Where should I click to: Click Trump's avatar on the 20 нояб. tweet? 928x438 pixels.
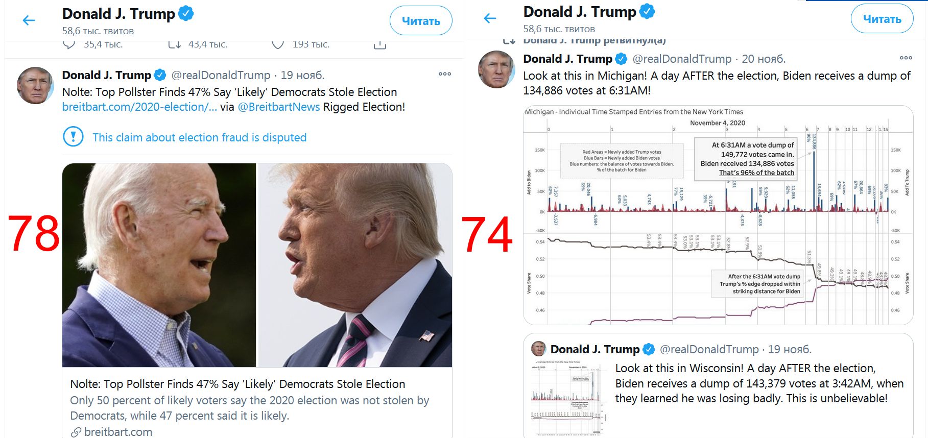pyautogui.click(x=496, y=69)
